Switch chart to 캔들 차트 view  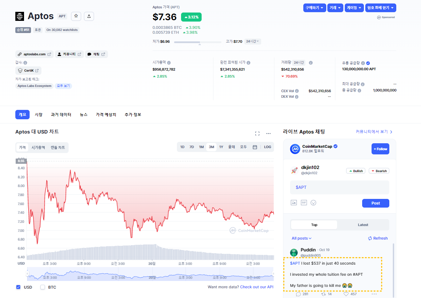[58, 147]
